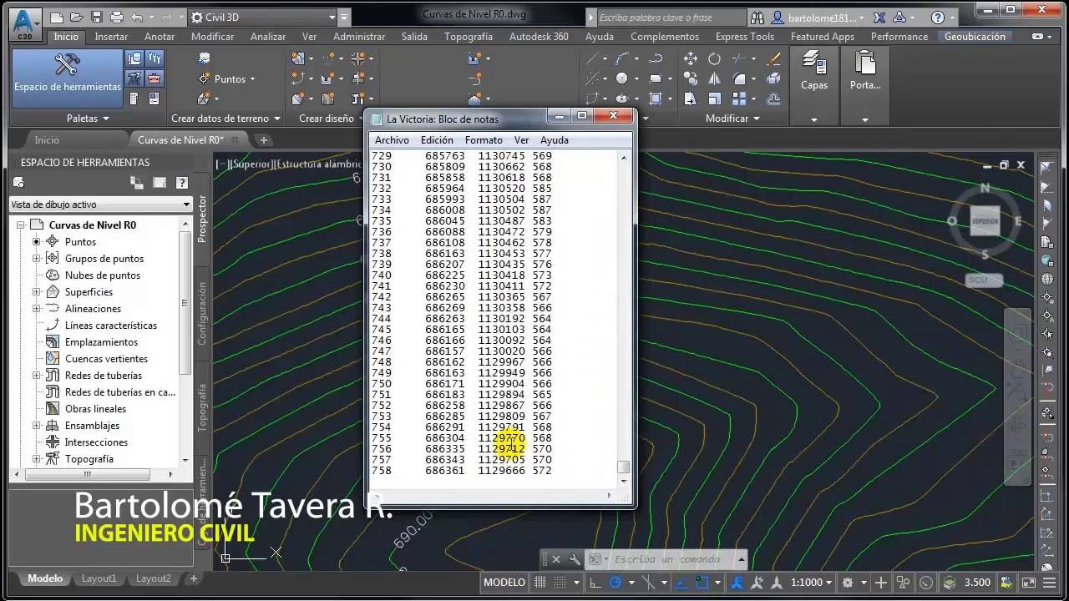Open the 1:1000 annotation scale dropdown
Image resolution: width=1069 pixels, height=601 pixels.
click(813, 583)
